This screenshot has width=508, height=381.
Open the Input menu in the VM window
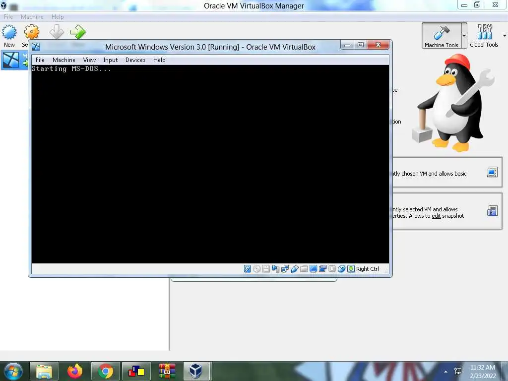[x=111, y=60]
